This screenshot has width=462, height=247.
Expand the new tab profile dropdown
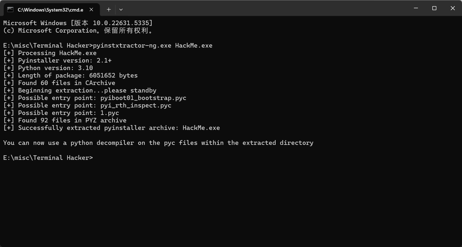click(x=121, y=10)
